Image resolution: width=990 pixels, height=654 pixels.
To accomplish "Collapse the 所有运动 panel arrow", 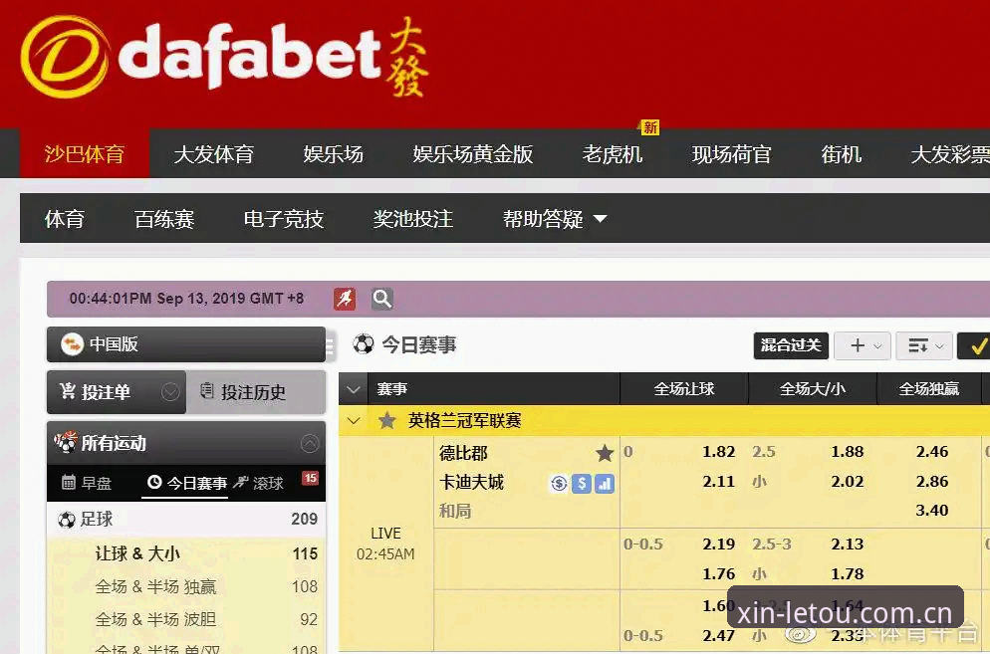I will point(310,443).
